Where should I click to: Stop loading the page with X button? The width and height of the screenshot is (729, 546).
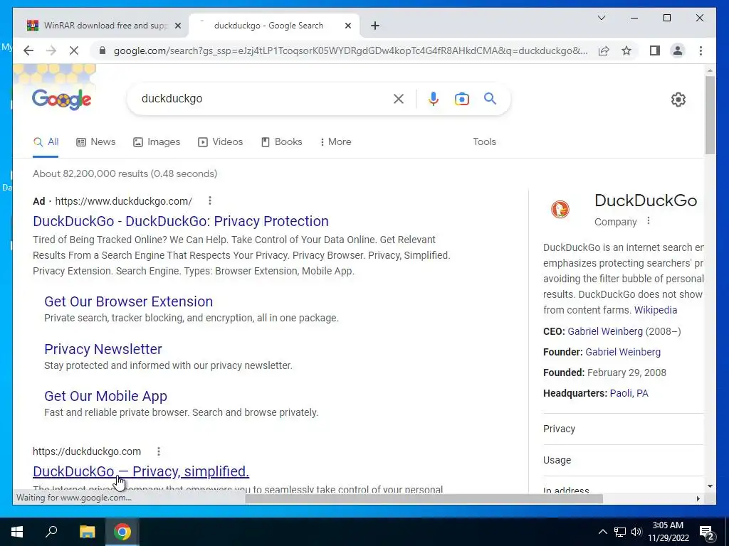[74, 50]
